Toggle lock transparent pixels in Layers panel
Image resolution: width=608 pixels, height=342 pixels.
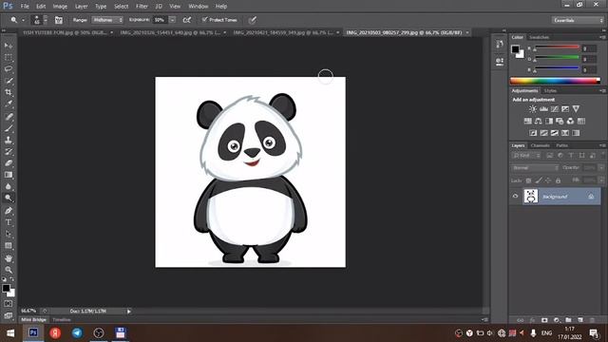tap(528, 180)
